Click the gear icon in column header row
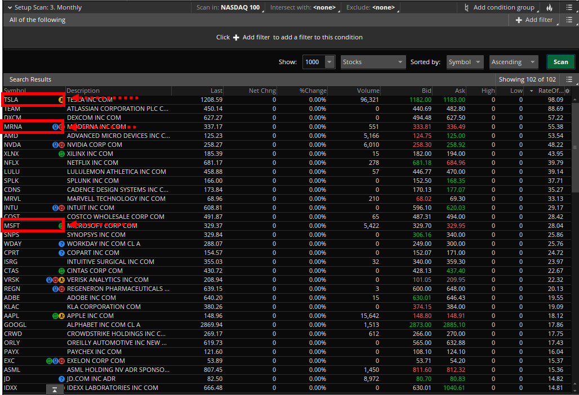Screen dimensions: 579x395 point(567,91)
